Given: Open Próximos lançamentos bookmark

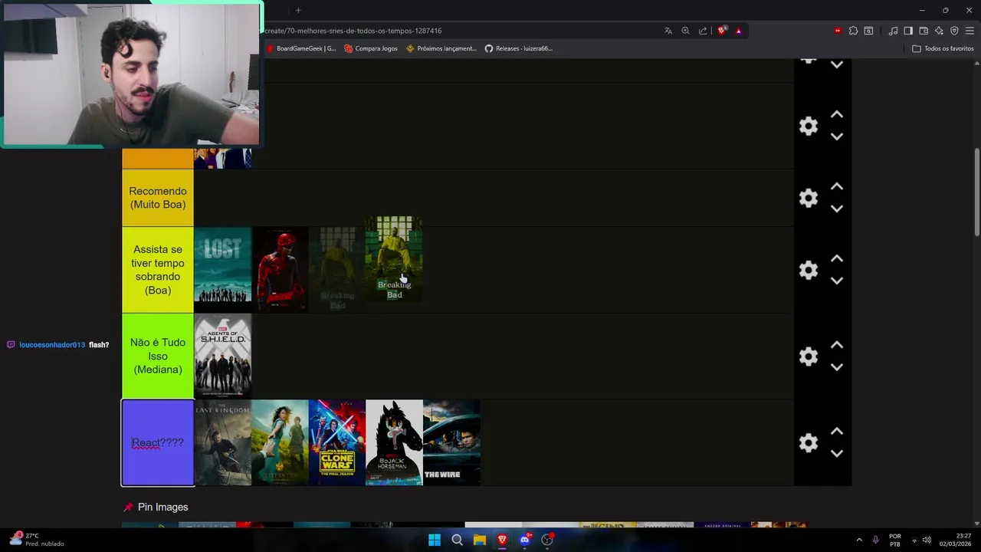Looking at the screenshot, I should [441, 48].
